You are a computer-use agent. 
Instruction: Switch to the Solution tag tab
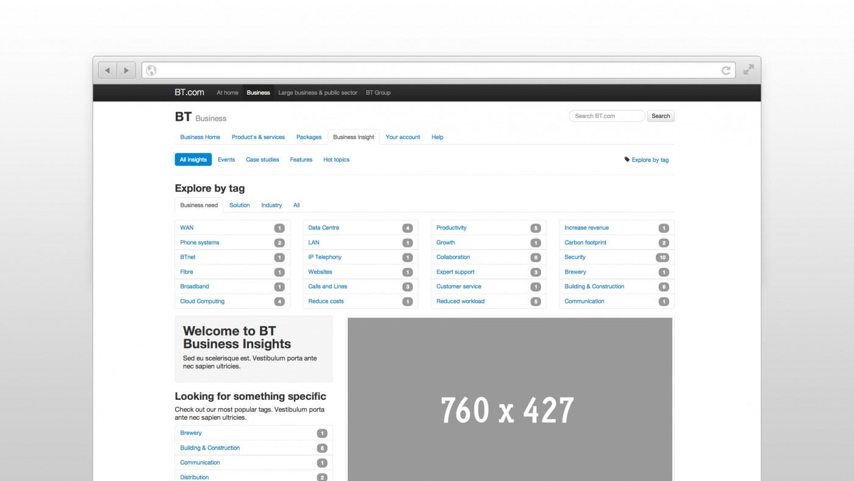pyautogui.click(x=240, y=205)
